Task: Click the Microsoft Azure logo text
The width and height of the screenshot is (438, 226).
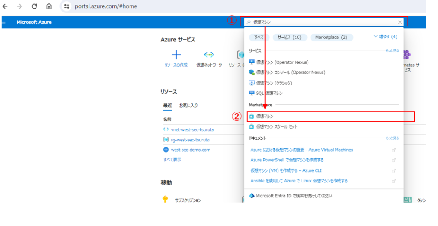Action: (x=34, y=22)
